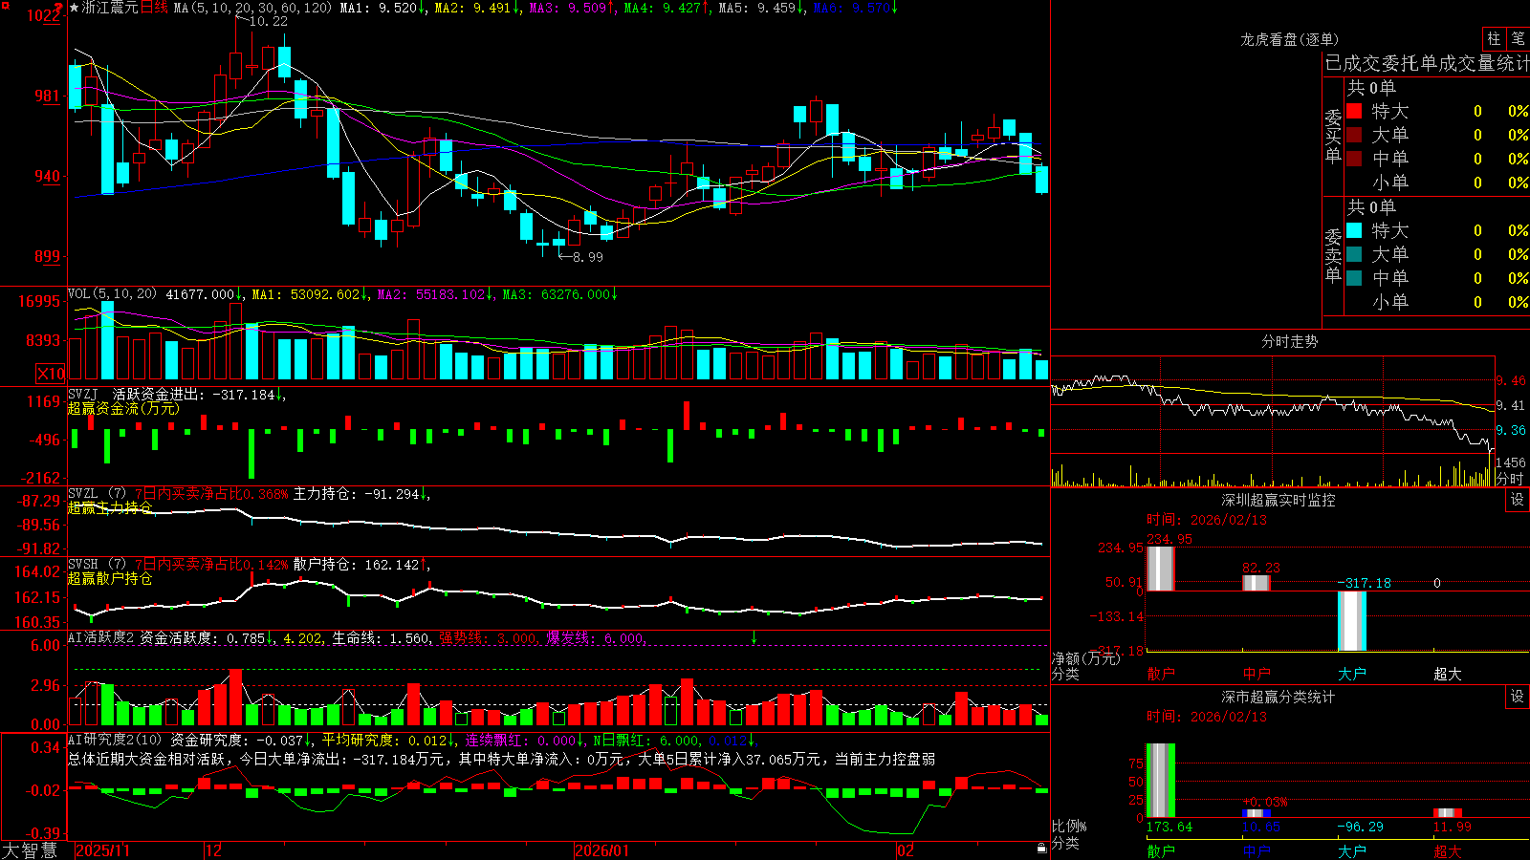The width and height of the screenshot is (1530, 860).
Task: Click the 深市超赢分类统计 panel title
Action: (x=1279, y=697)
